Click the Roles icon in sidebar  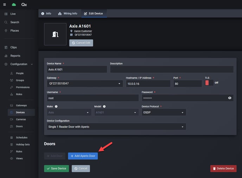click(x=12, y=94)
